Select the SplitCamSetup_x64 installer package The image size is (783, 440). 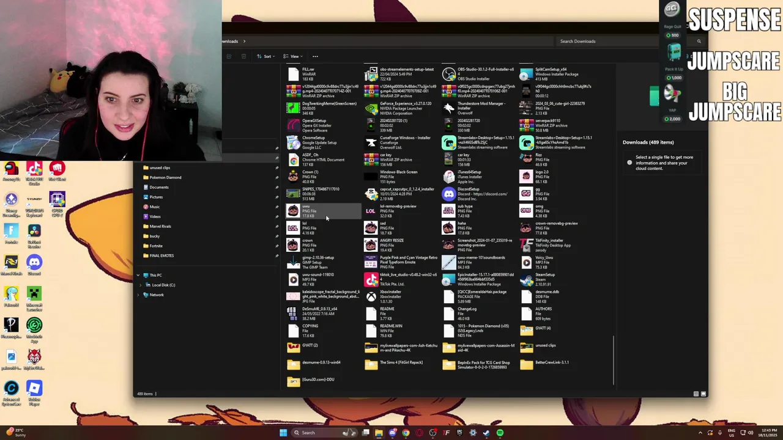coord(527,75)
